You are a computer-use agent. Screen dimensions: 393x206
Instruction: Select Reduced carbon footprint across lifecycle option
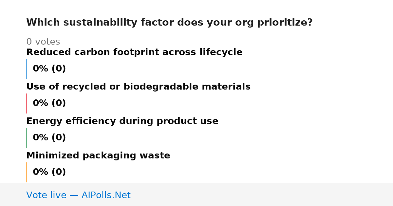point(134,52)
